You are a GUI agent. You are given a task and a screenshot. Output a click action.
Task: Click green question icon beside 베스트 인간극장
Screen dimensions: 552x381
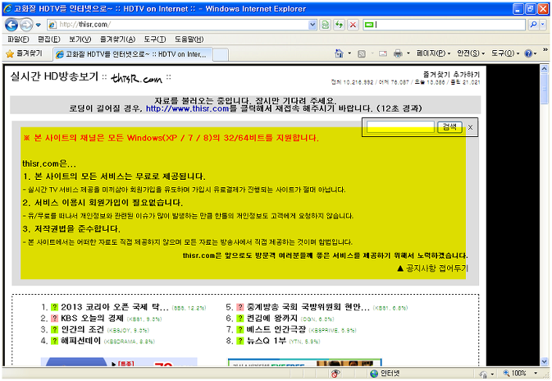click(x=240, y=329)
